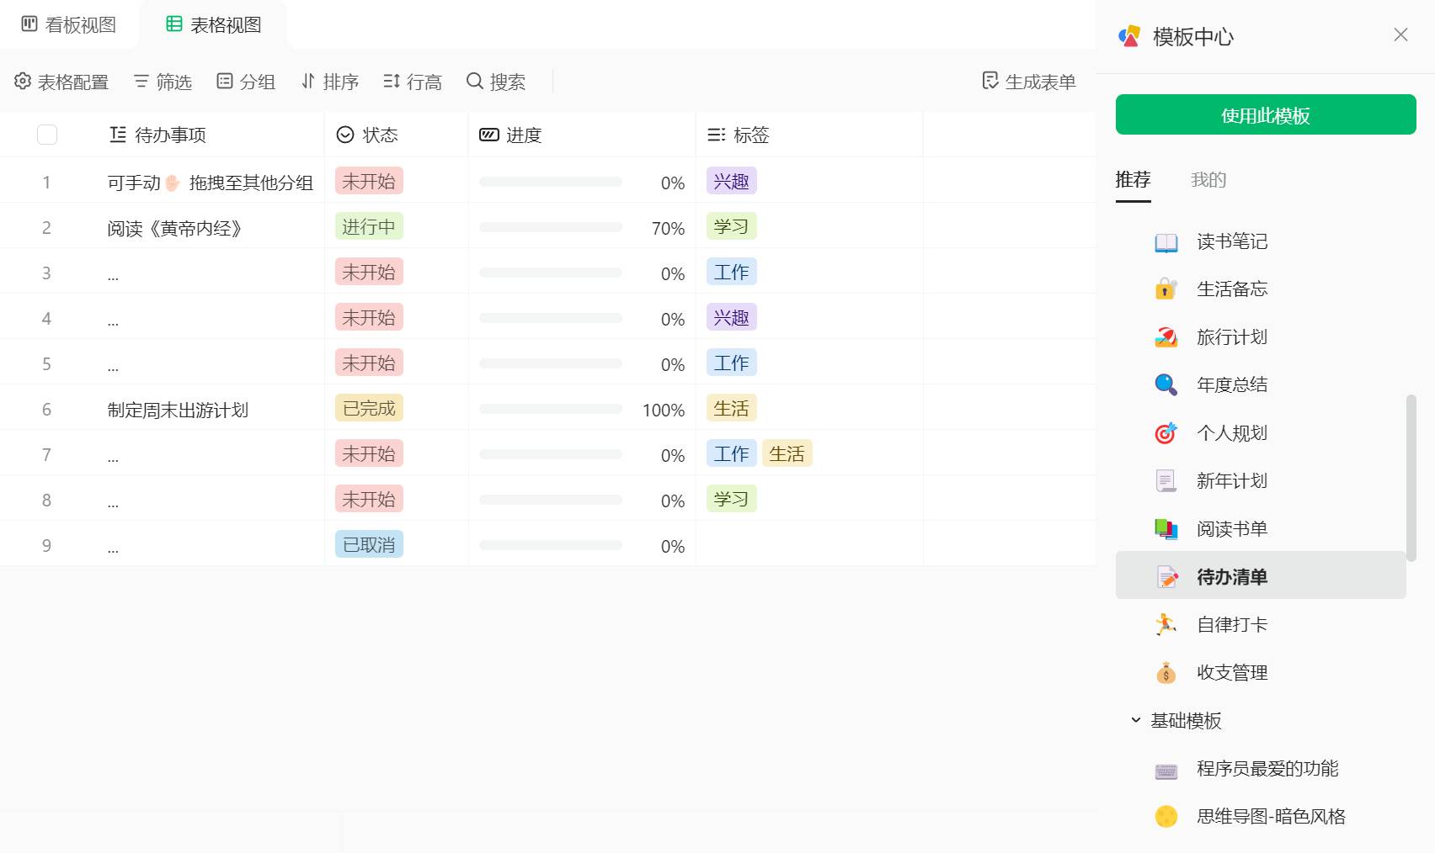Image resolution: width=1435 pixels, height=853 pixels.
Task: Click the 读书笔记 book icon
Action: 1166,242
